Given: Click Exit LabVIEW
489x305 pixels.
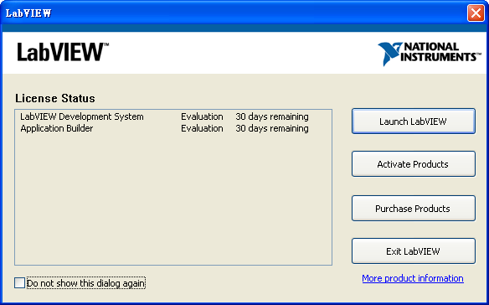Looking at the screenshot, I should 414,251.
